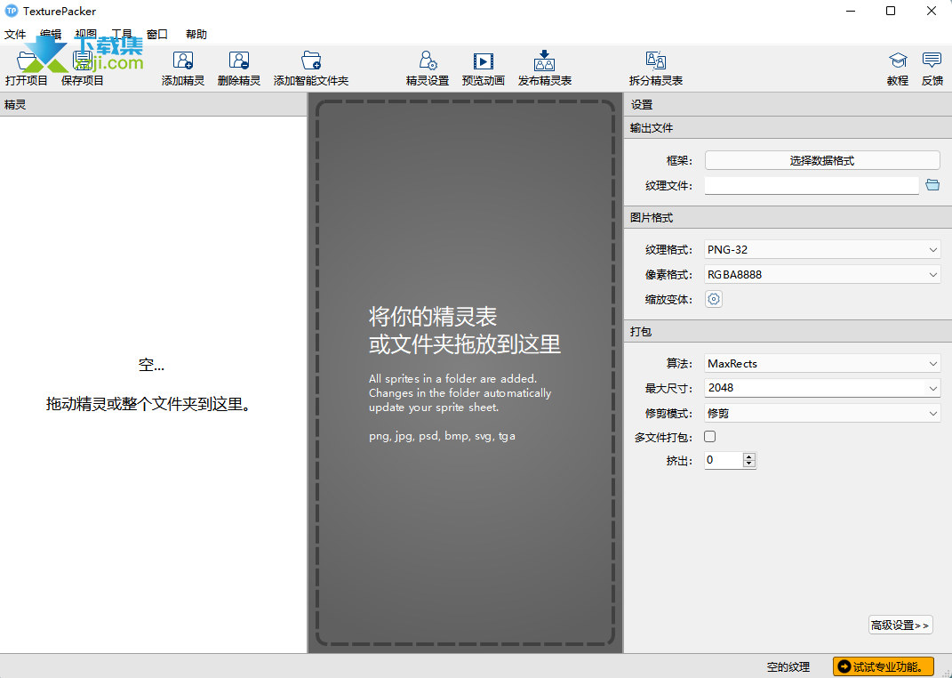Click the 打开项目 (Open project) toolbar icon
952x678 pixels.
pos(27,61)
